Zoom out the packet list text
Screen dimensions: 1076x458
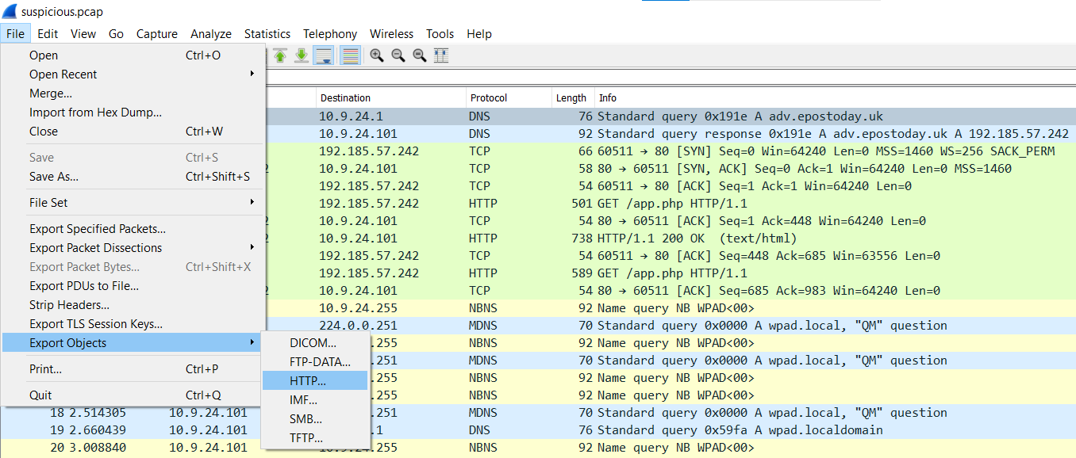click(398, 55)
